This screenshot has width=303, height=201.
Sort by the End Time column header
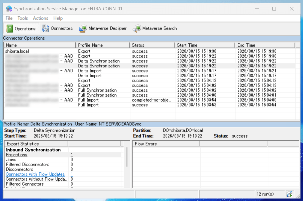(x=265, y=45)
